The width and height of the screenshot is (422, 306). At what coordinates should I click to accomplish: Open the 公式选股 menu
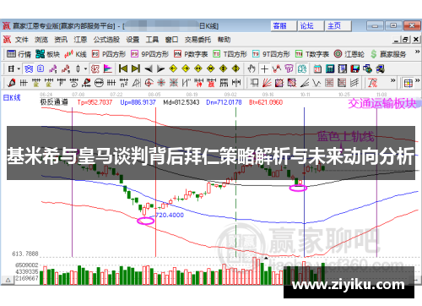pyautogui.click(x=106, y=40)
